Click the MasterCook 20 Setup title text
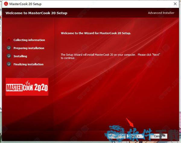The image size is (181, 143). tap(25, 4)
